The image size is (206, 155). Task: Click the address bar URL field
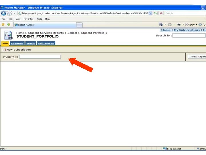click(x=85, y=13)
